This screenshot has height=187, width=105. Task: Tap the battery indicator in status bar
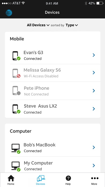[x=100, y=3]
